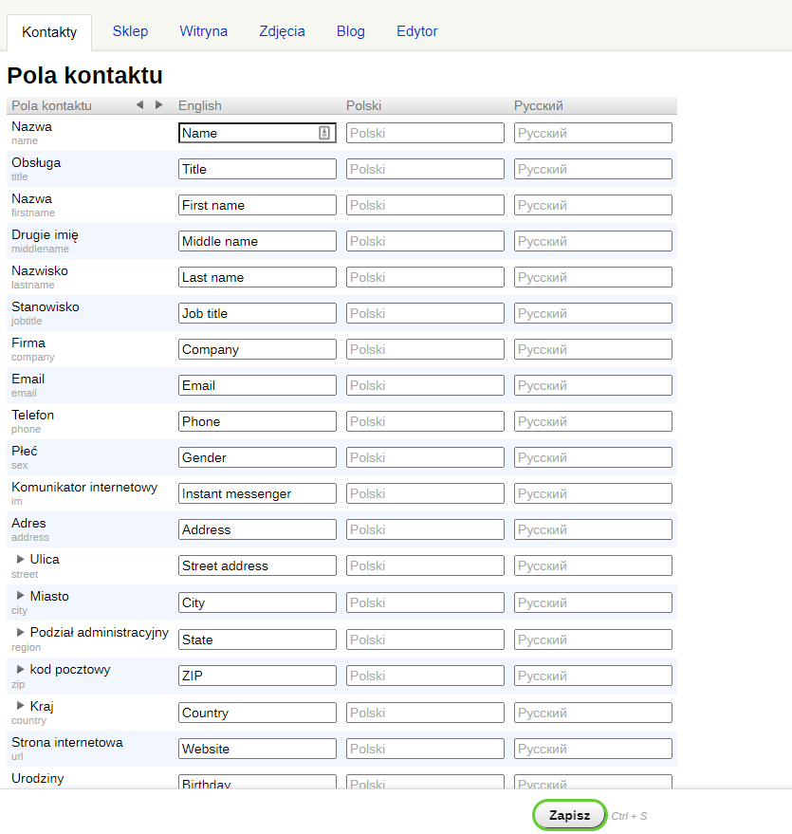Click the right arrow in the table header
The width and height of the screenshot is (792, 834).
[158, 105]
